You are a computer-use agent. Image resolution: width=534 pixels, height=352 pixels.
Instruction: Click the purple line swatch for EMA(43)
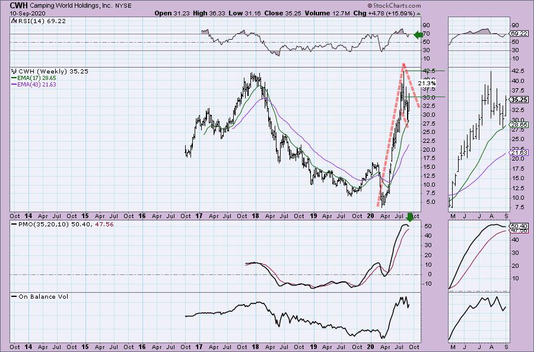click(x=14, y=84)
